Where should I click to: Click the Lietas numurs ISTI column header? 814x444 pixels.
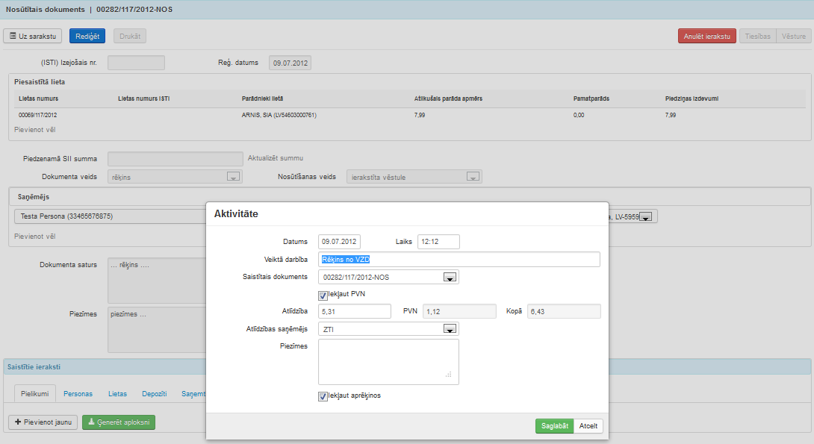[144, 99]
